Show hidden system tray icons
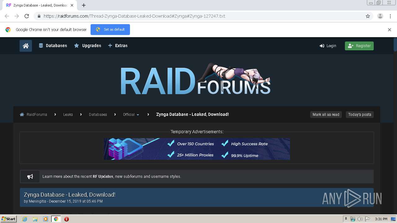 pos(346,219)
